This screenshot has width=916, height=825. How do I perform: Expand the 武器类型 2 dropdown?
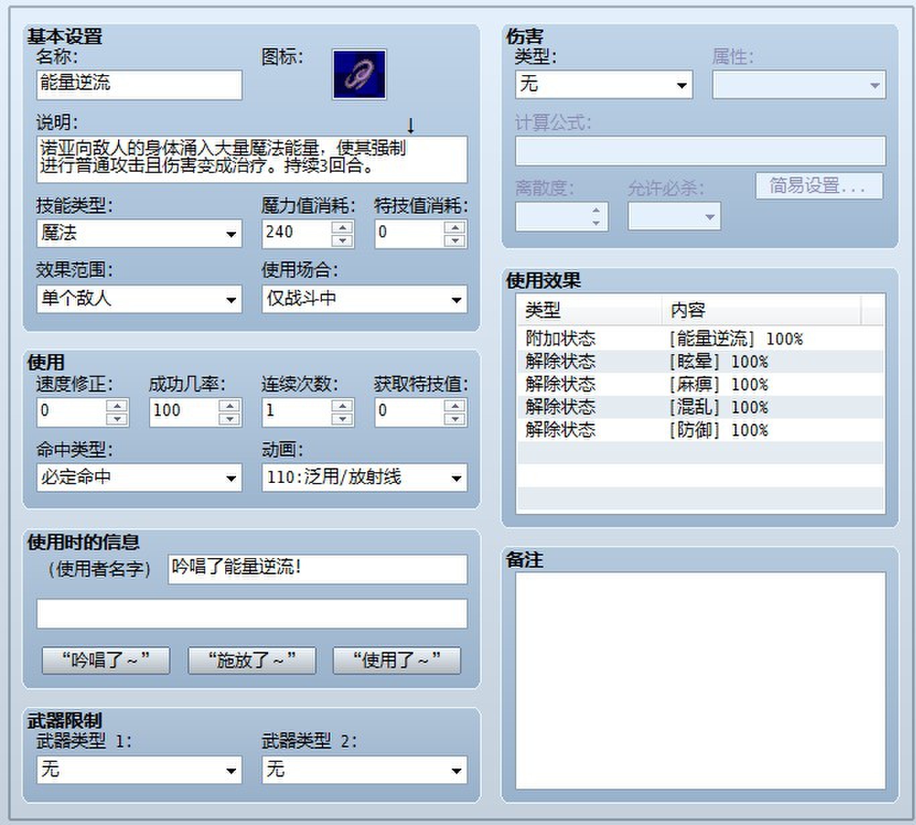pos(365,770)
